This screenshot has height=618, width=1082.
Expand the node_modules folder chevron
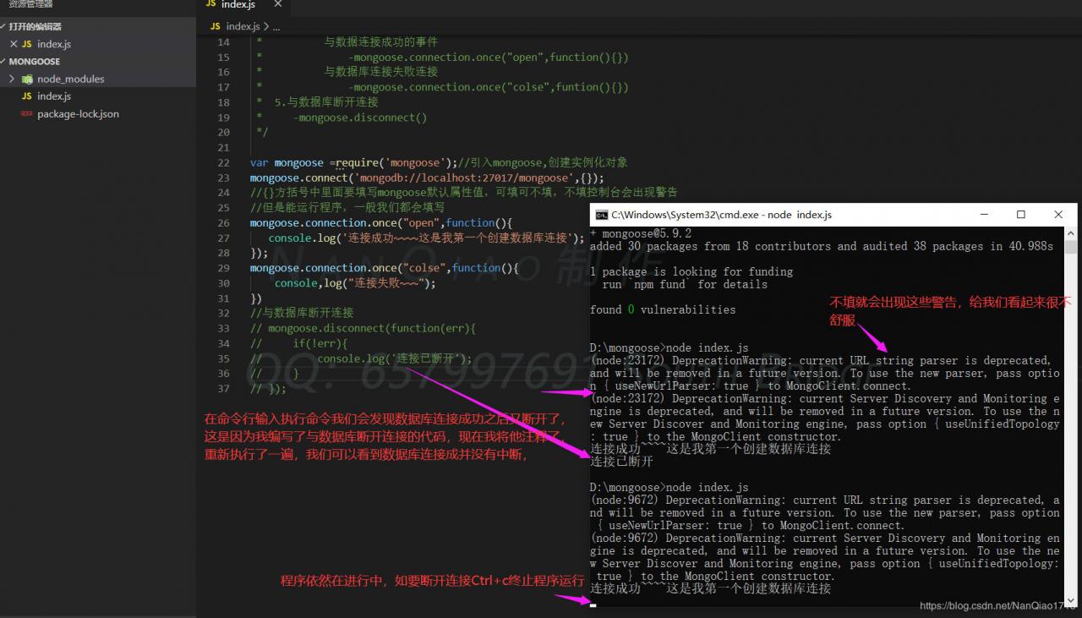[12, 79]
